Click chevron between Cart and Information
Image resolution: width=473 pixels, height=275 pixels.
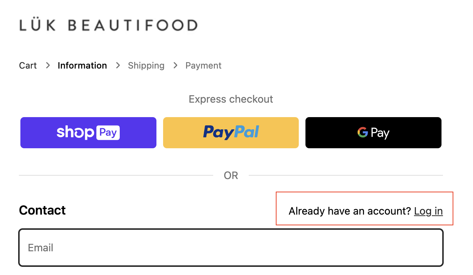[47, 66]
